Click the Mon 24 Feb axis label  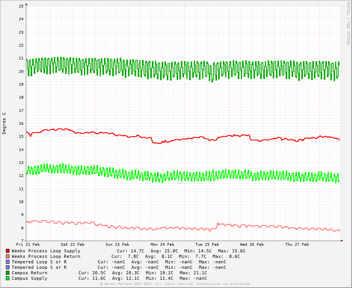click(162, 244)
